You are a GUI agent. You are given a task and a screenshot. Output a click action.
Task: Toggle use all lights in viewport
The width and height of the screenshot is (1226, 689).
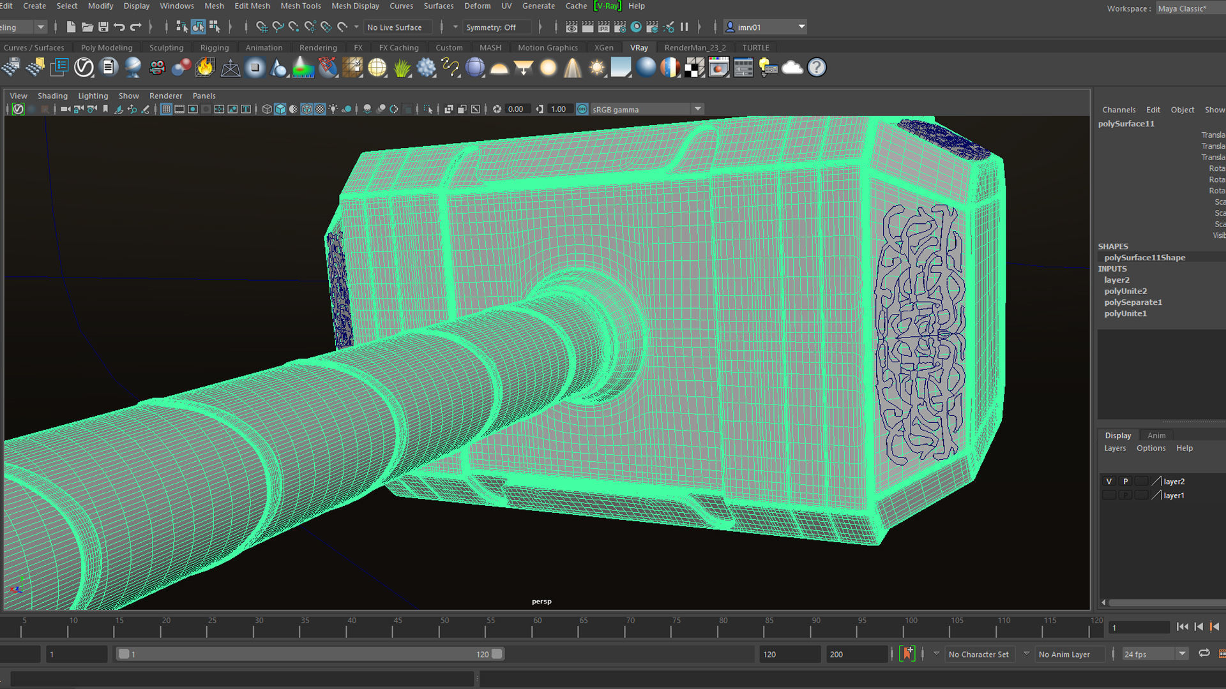pyautogui.click(x=333, y=109)
